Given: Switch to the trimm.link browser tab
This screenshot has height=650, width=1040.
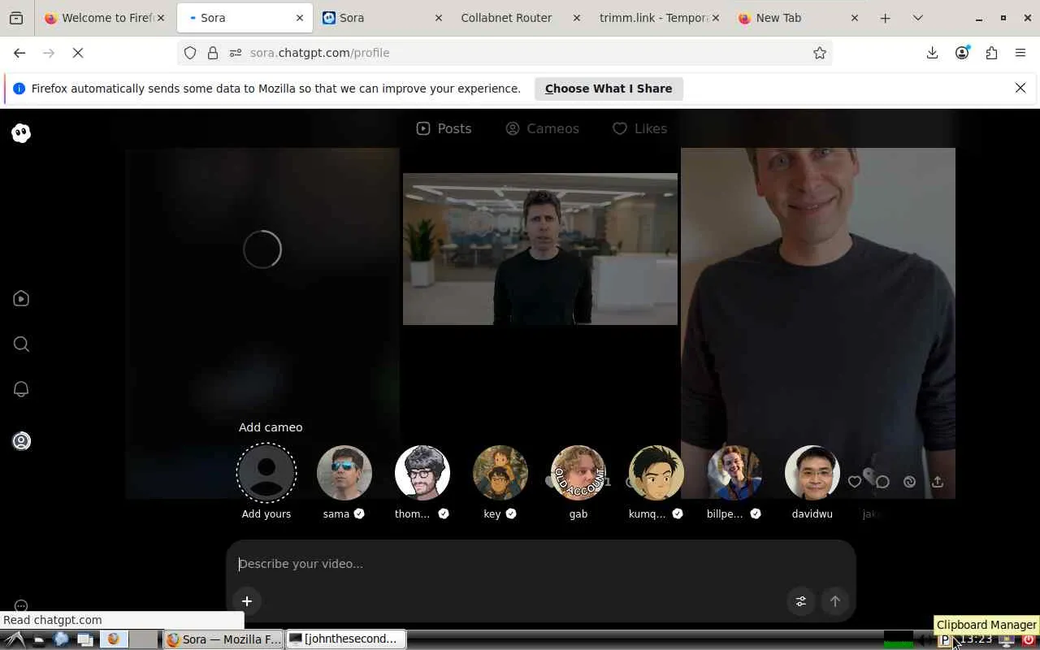Looking at the screenshot, I should [659, 18].
